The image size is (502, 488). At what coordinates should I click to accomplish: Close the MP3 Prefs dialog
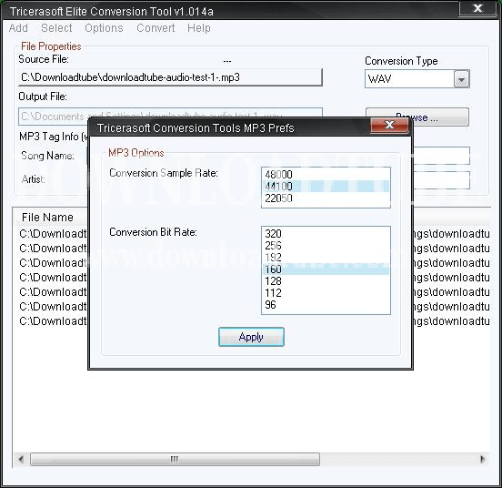pos(389,125)
